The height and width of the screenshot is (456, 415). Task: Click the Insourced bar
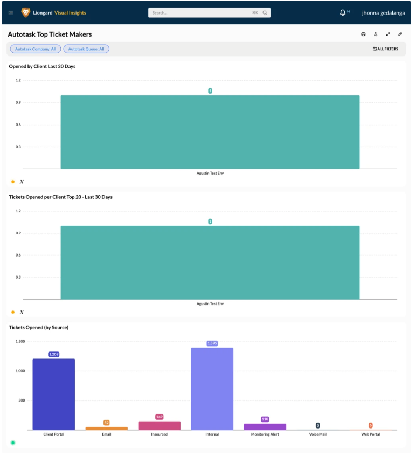point(159,426)
